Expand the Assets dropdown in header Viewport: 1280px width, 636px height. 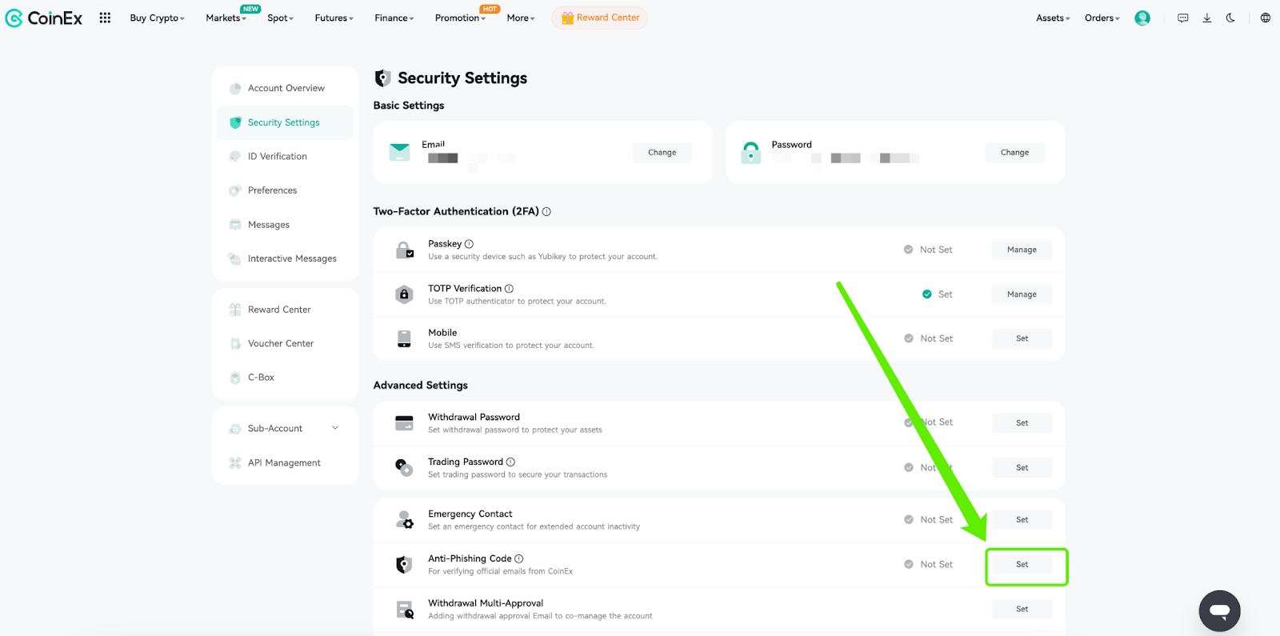1053,18
